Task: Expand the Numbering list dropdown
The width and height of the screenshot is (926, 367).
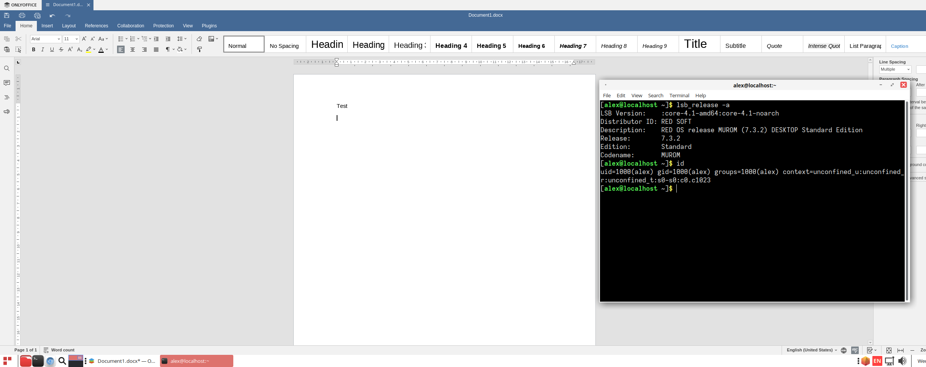Action: pos(138,39)
